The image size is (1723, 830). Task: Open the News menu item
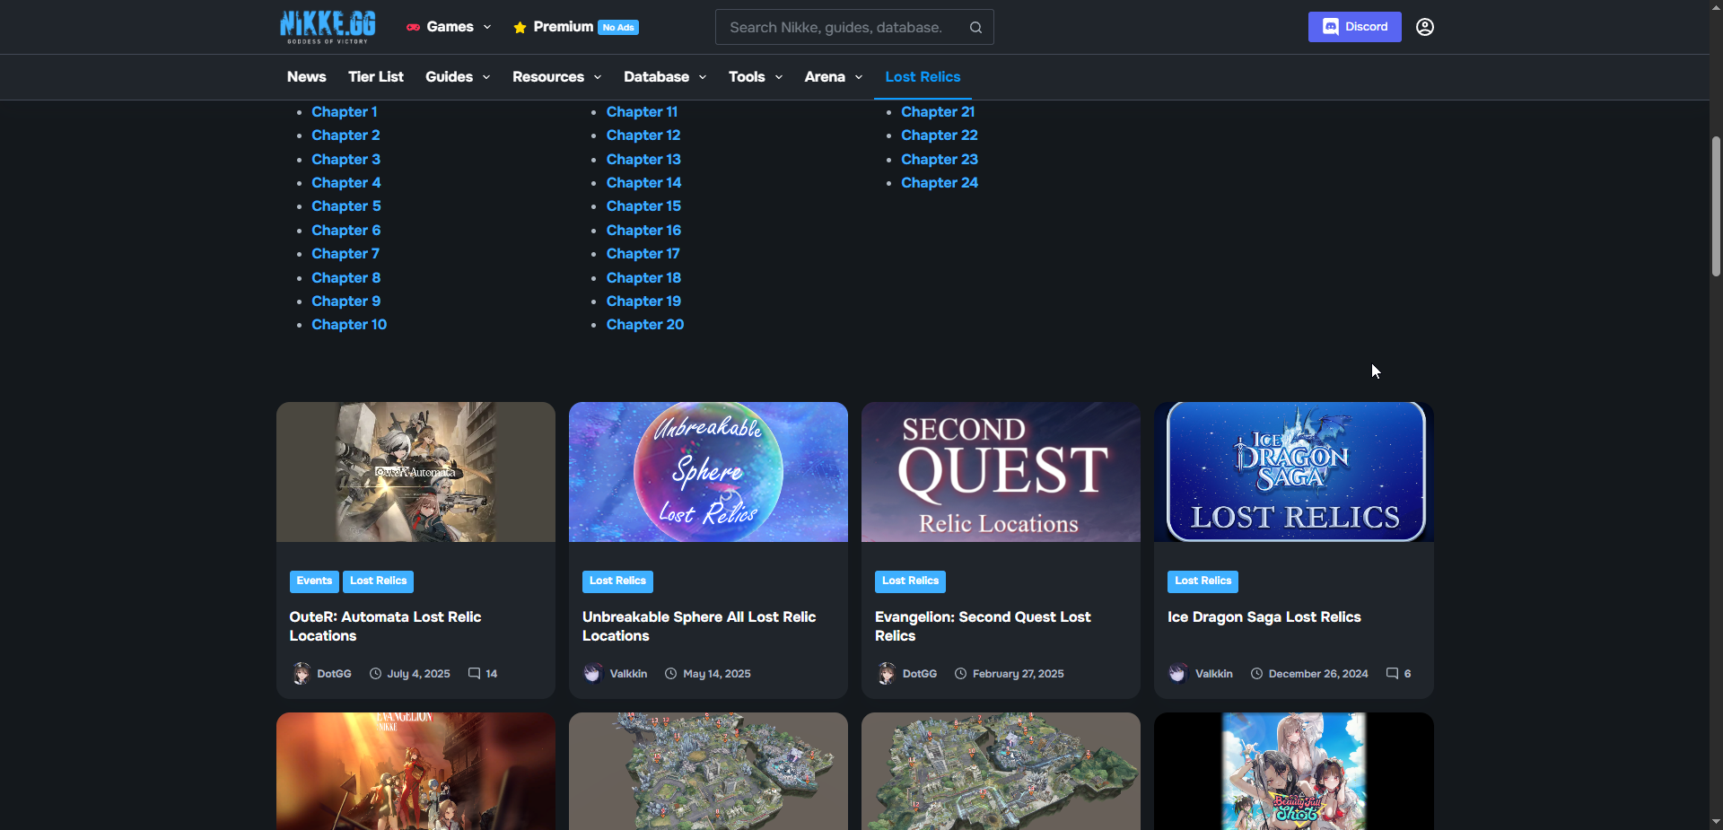click(x=307, y=77)
